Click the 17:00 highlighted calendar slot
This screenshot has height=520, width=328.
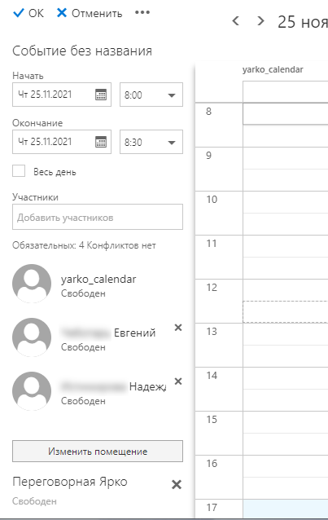click(x=285, y=509)
